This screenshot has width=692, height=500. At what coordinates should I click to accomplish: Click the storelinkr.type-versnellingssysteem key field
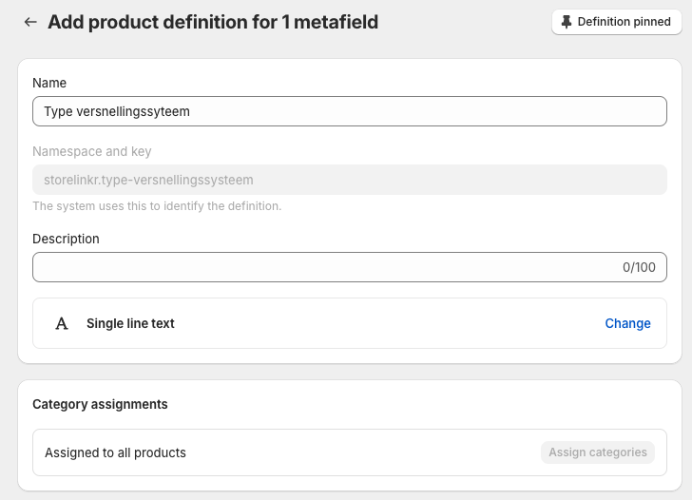[x=349, y=180]
